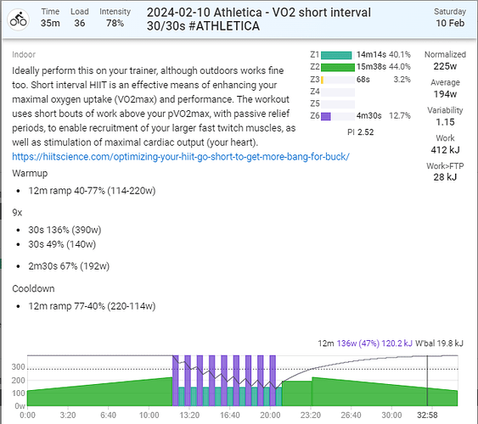Click the Warmup heading
The width and height of the screenshot is (478, 424).
tap(30, 173)
